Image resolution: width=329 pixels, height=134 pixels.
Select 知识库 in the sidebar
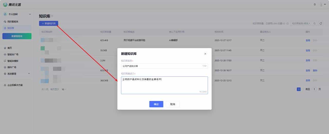17,28
